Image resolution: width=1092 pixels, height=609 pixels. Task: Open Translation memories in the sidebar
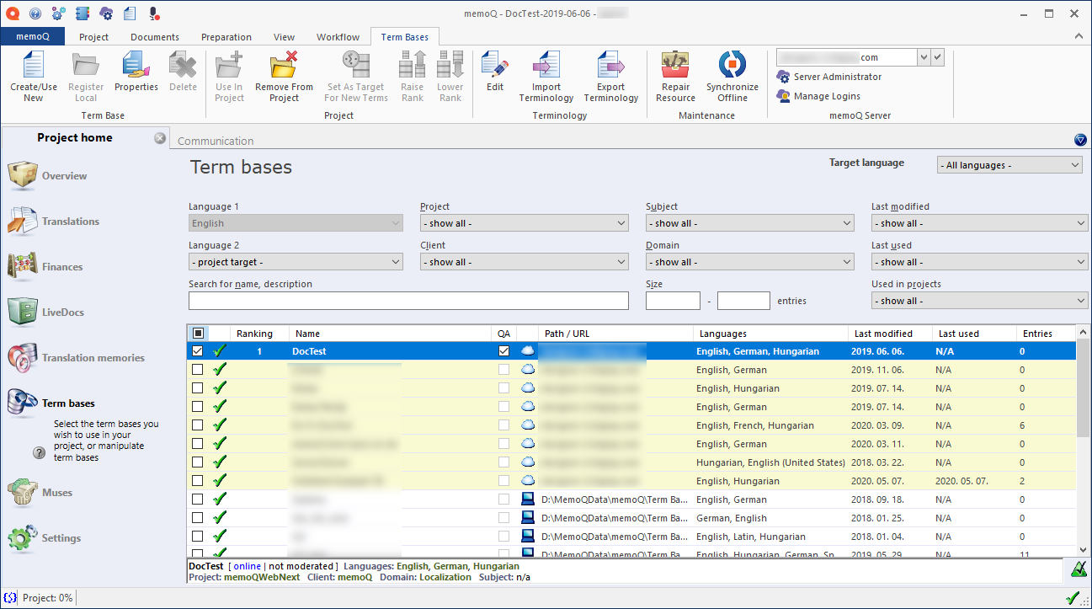point(93,358)
